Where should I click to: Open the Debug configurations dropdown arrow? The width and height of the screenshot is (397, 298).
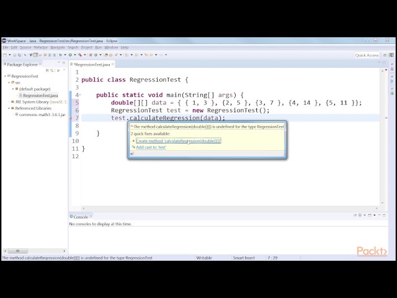click(x=65, y=55)
